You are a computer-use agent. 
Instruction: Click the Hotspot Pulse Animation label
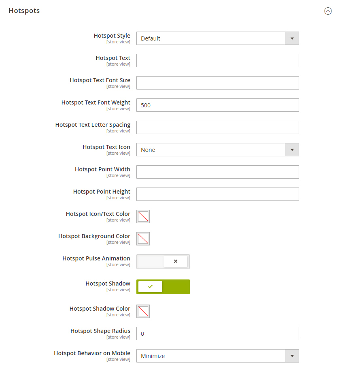(96, 258)
